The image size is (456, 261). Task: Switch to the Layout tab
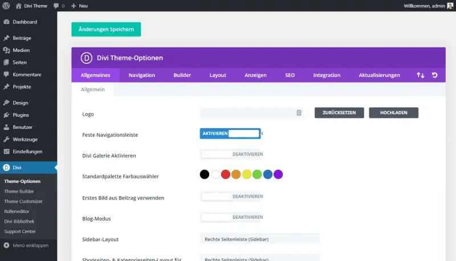coord(218,75)
